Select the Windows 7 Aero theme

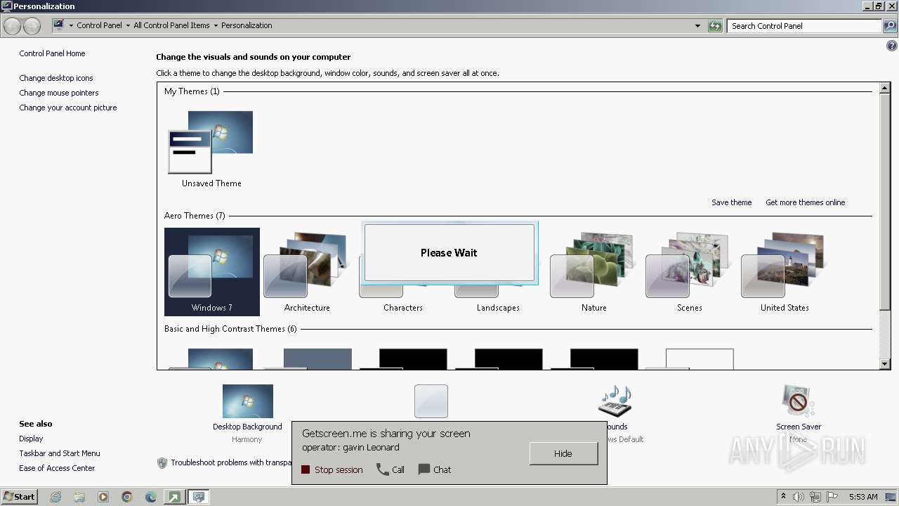click(211, 272)
